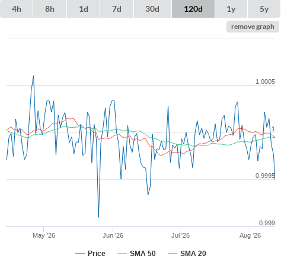Click the May '26 x-axis label
The image size is (281, 269).
[44, 235]
